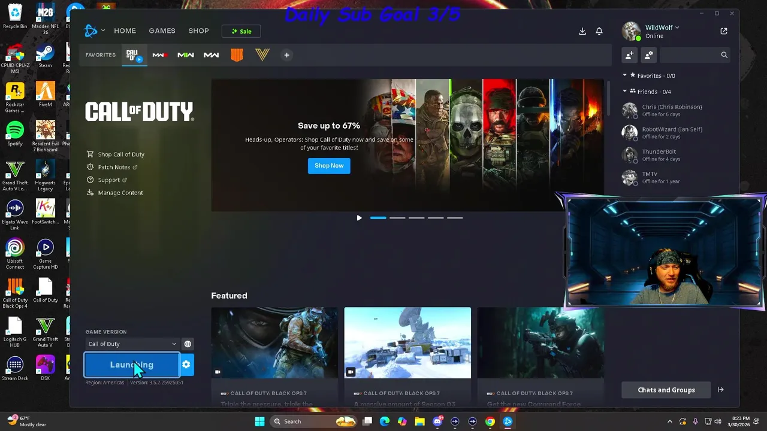The width and height of the screenshot is (767, 431).
Task: Collapse the Favorites - 0/0 group
Action: point(624,75)
